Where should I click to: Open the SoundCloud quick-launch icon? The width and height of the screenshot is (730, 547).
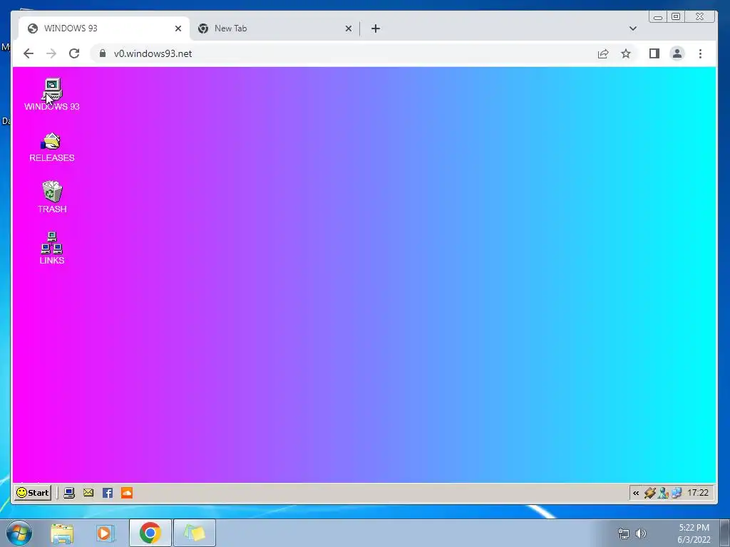pos(127,493)
